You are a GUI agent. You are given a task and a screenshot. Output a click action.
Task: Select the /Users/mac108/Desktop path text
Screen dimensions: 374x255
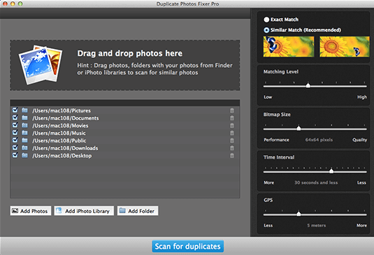click(62, 156)
